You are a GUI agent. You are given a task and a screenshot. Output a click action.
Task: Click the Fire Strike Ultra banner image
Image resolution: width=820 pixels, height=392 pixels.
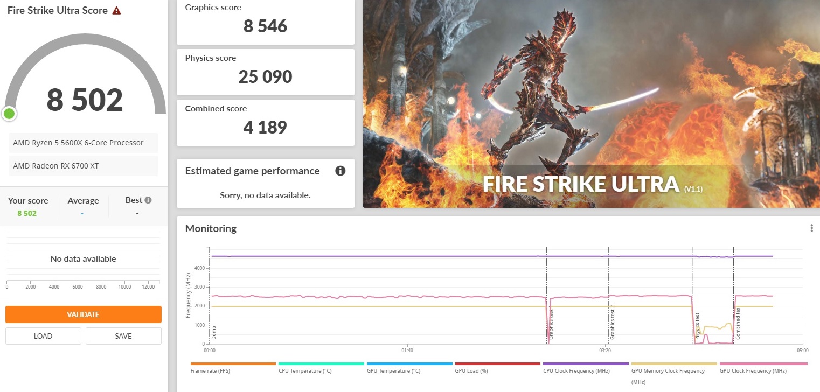pyautogui.click(x=592, y=103)
